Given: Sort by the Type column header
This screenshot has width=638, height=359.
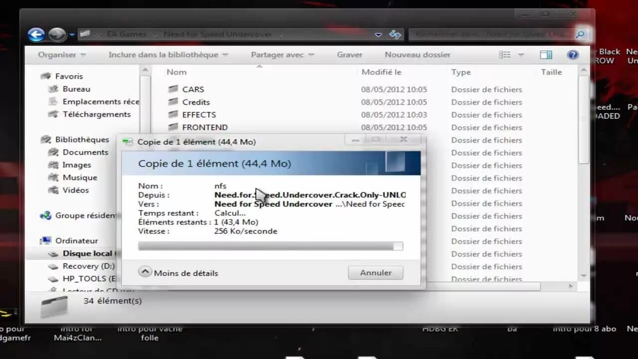Looking at the screenshot, I should (x=461, y=72).
